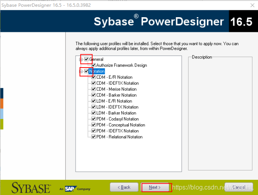The height and width of the screenshot is (195, 258).
Task: Select CDM - Merise Notation row text
Action: (116, 89)
